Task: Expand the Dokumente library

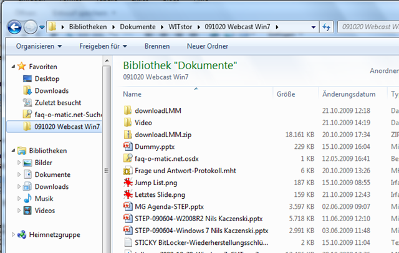Action: [19, 174]
